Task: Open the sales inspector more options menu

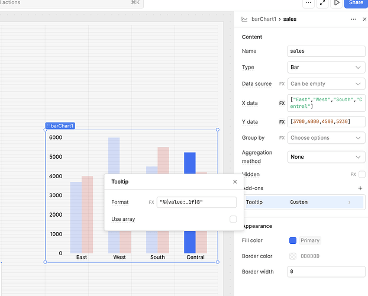Action: (353, 19)
